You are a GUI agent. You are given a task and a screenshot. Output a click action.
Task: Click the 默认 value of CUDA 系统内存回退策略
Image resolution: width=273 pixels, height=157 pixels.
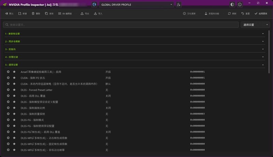[x=108, y=84]
